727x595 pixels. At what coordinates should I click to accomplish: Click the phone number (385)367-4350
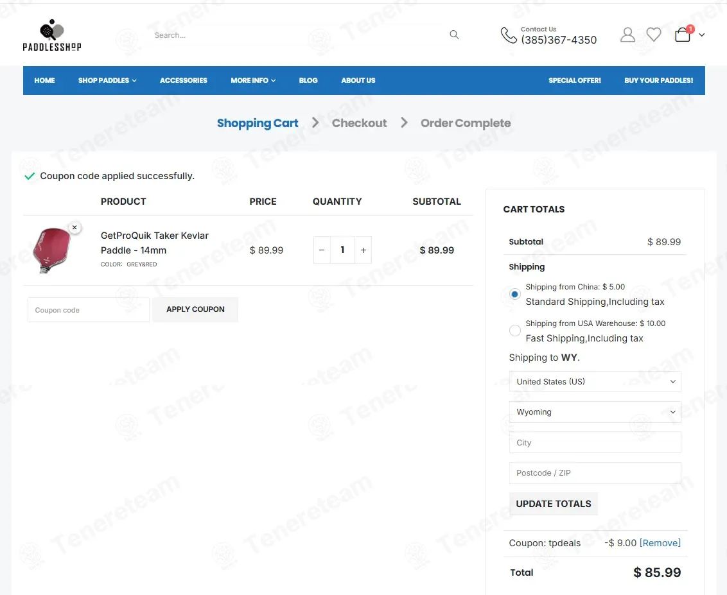(x=559, y=40)
